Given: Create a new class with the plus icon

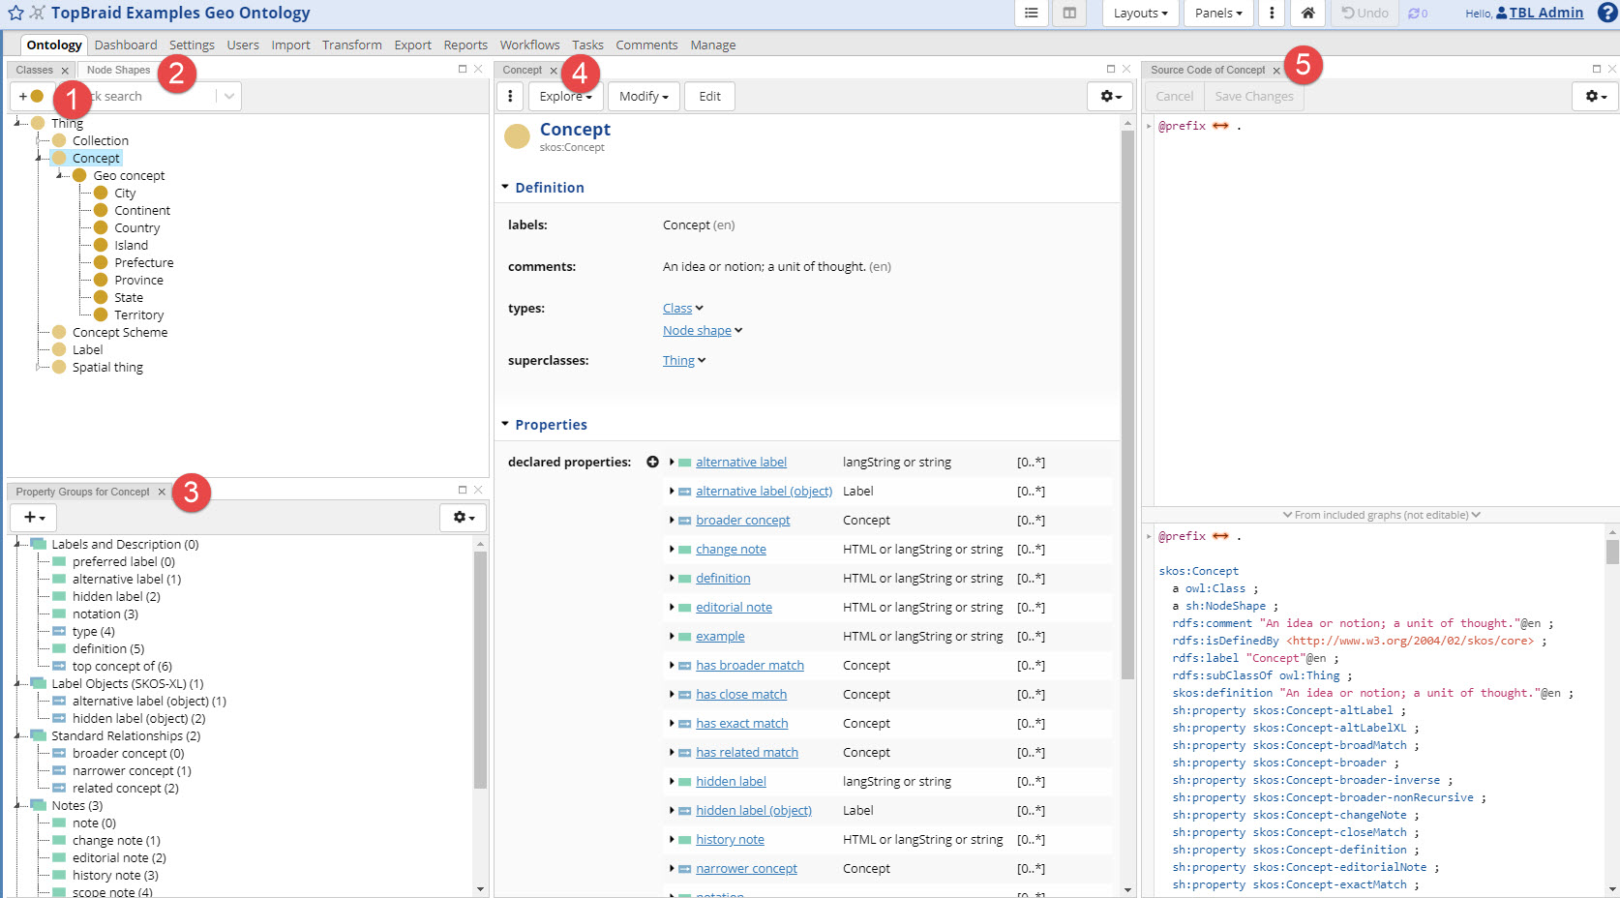Looking at the screenshot, I should pos(22,96).
